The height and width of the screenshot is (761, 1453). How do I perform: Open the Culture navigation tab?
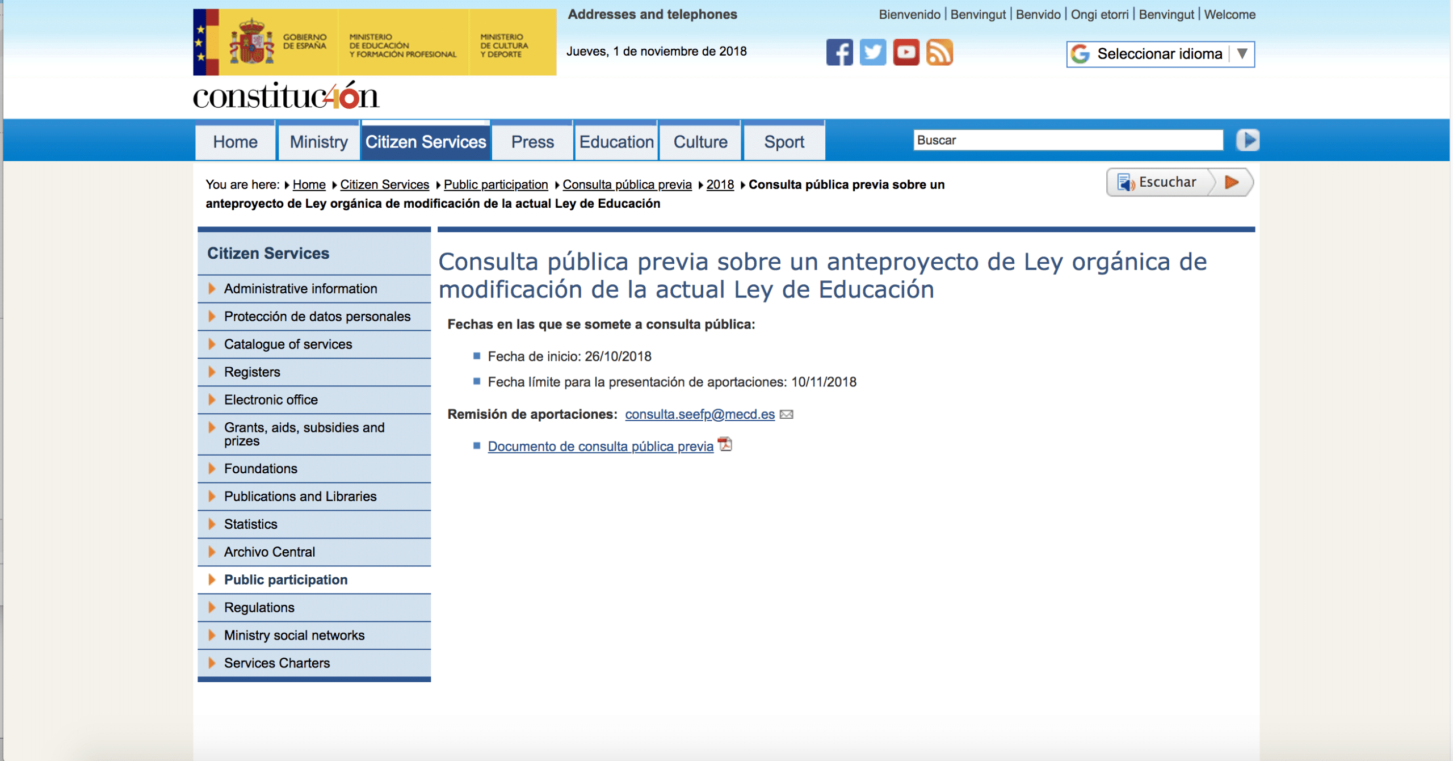click(700, 141)
